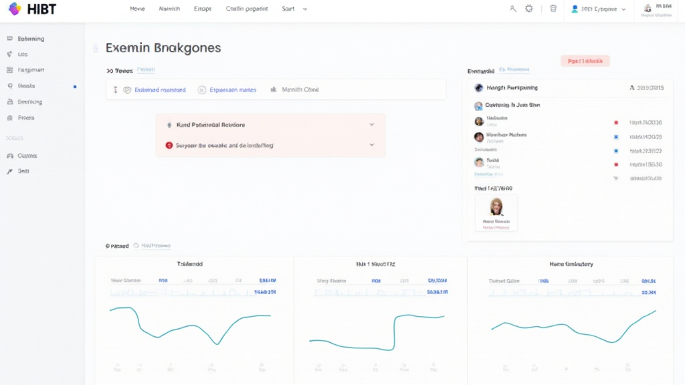Click blue link next to right panel heading
The image size is (685, 385).
(514, 70)
